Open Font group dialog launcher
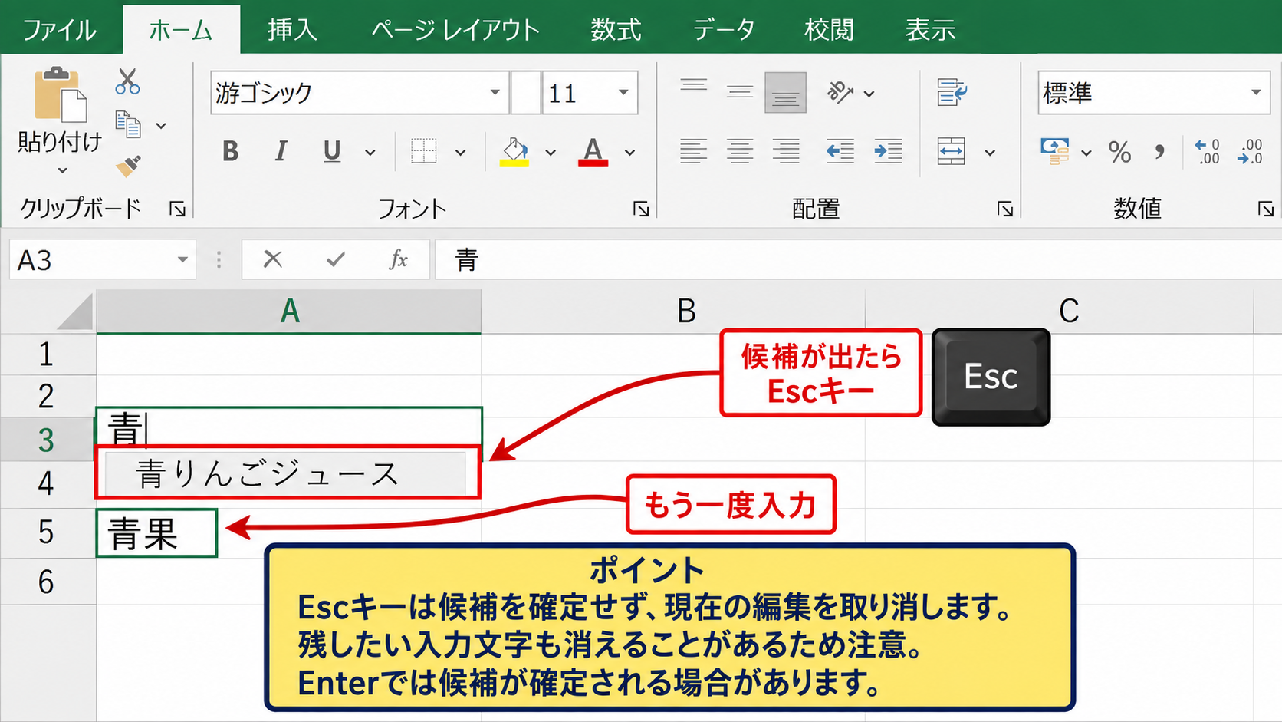The image size is (1282, 722). 641,209
